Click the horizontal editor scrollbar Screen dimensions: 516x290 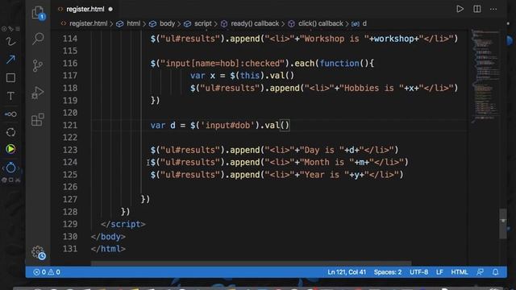pos(251,263)
